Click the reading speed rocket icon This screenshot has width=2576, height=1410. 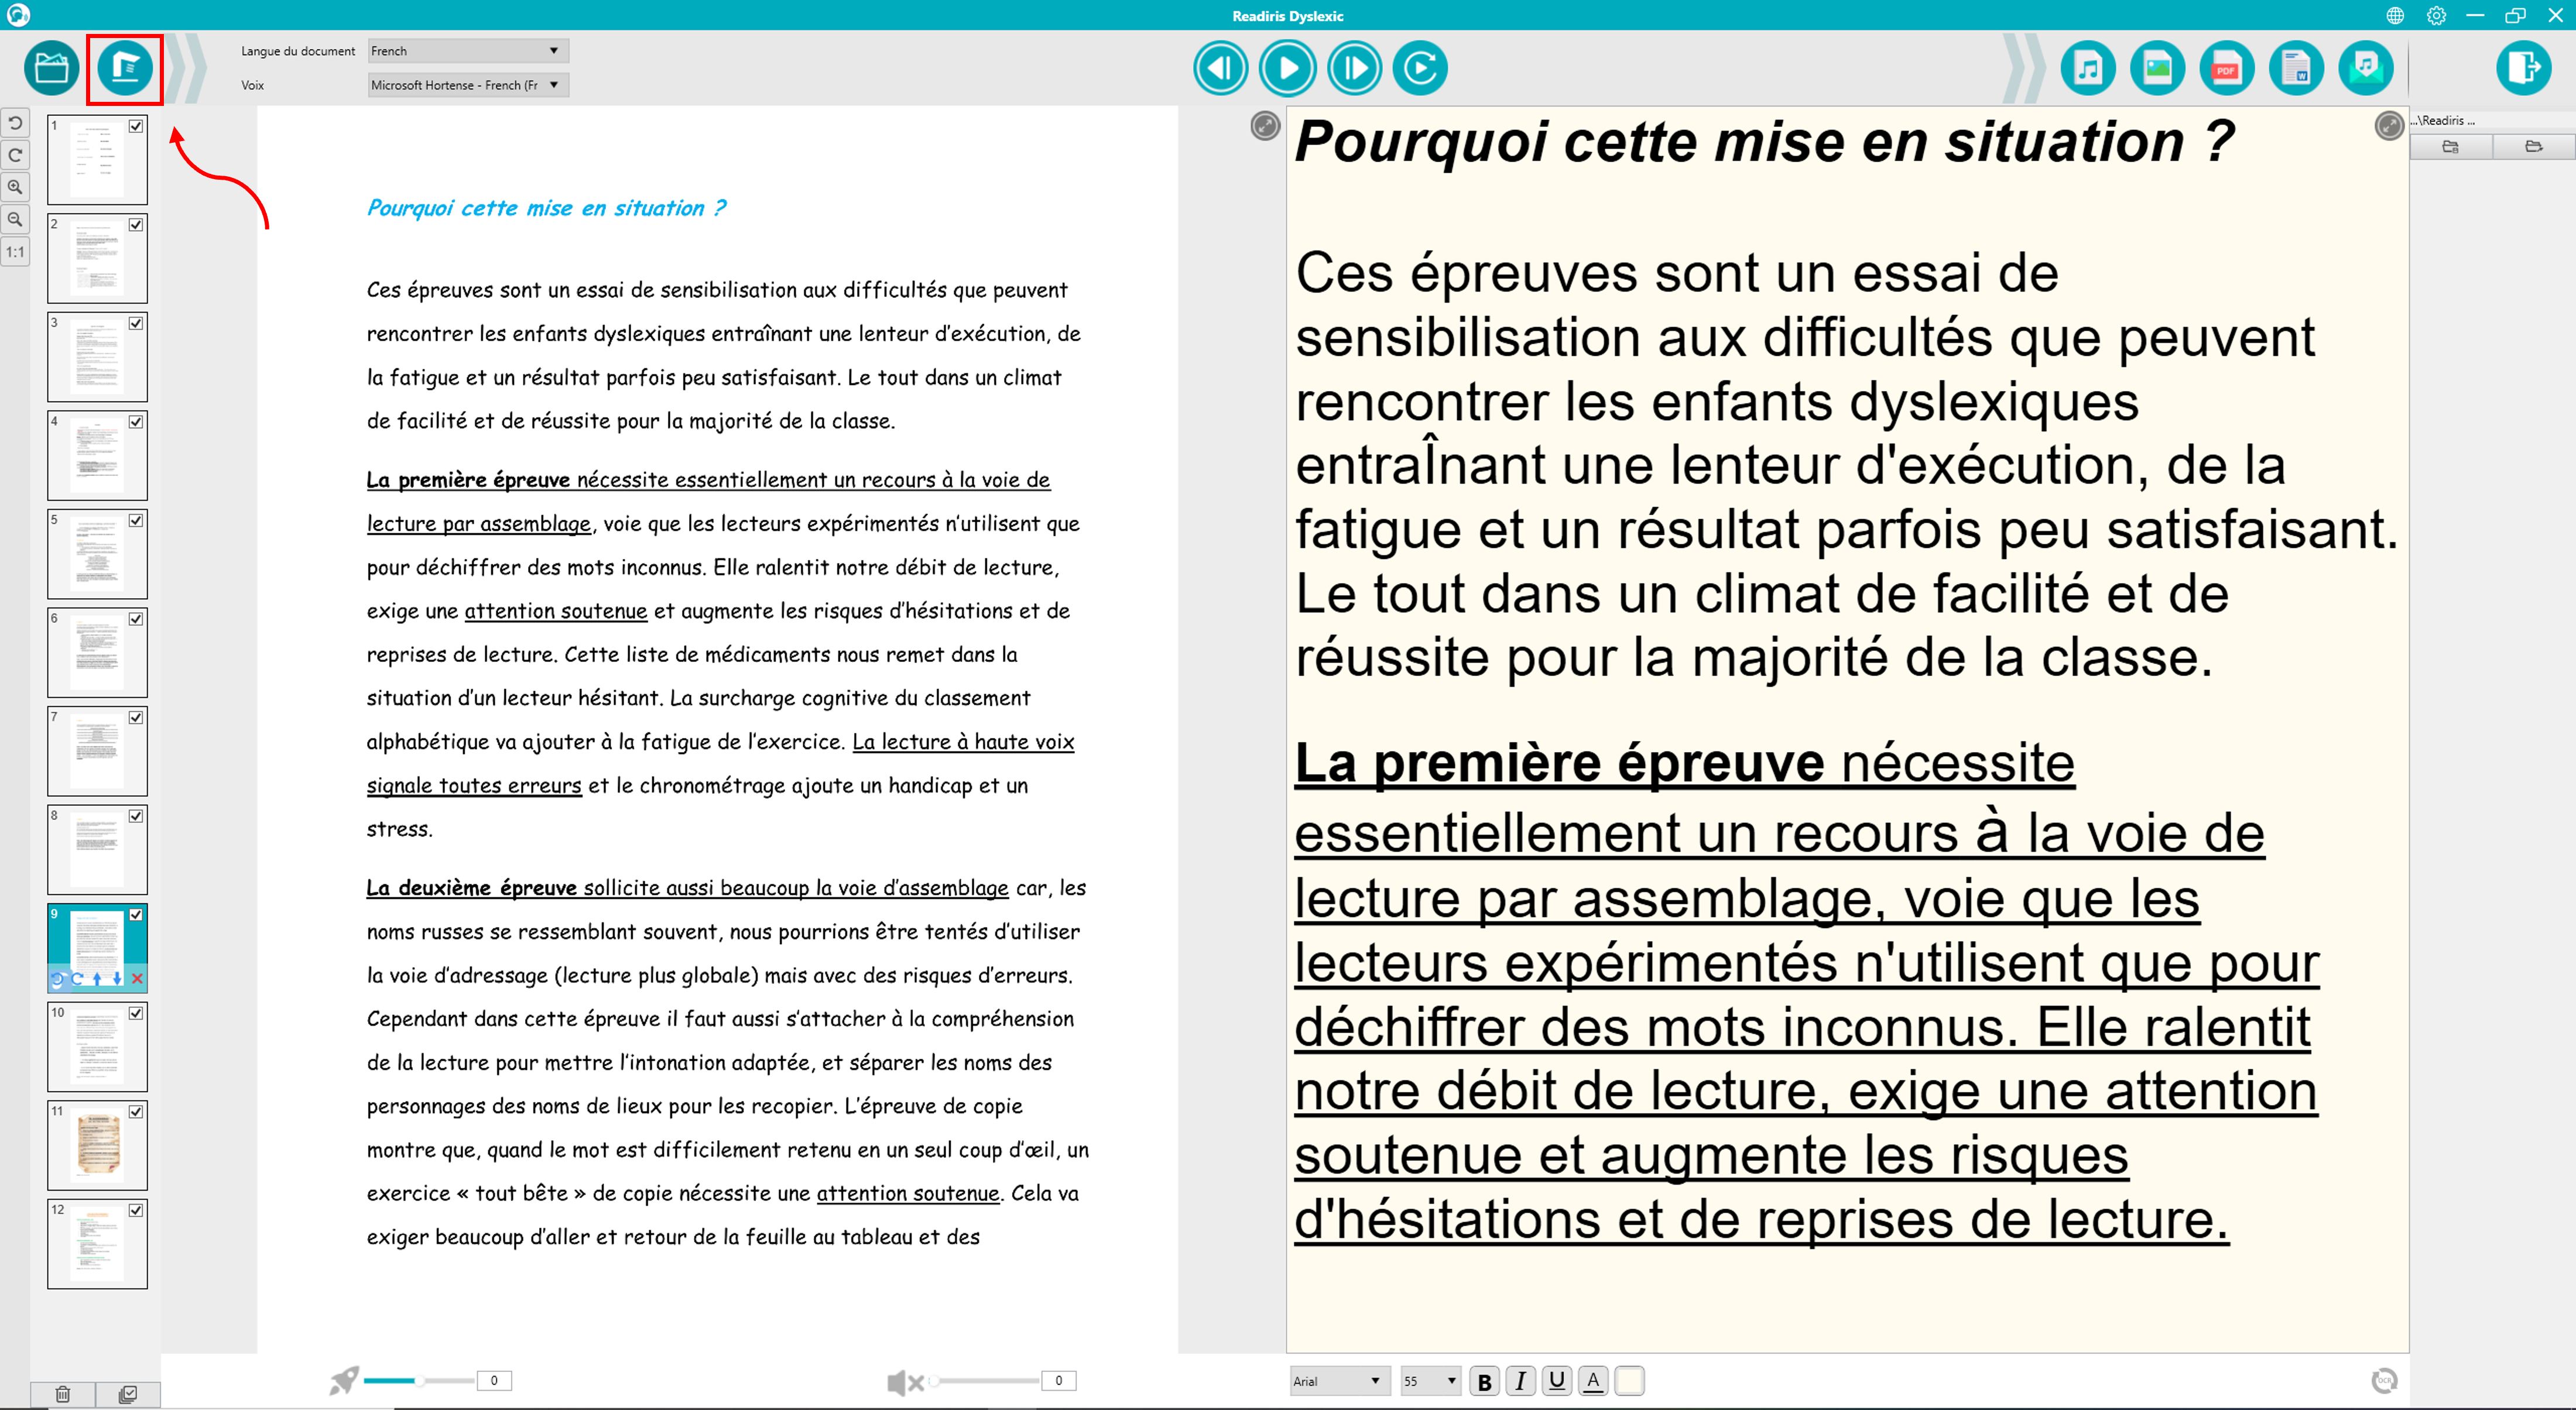(x=343, y=1381)
